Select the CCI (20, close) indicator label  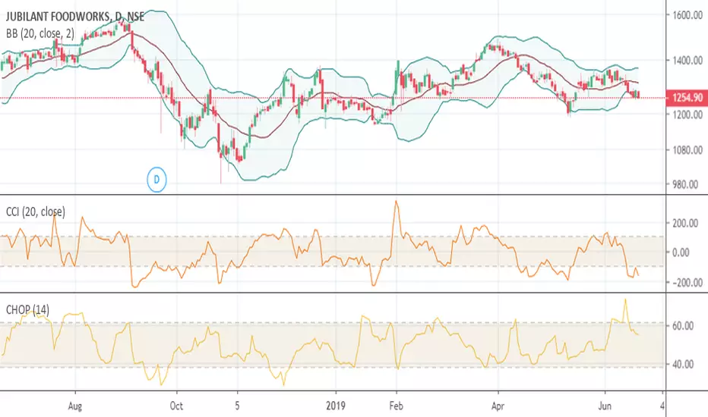tap(36, 212)
